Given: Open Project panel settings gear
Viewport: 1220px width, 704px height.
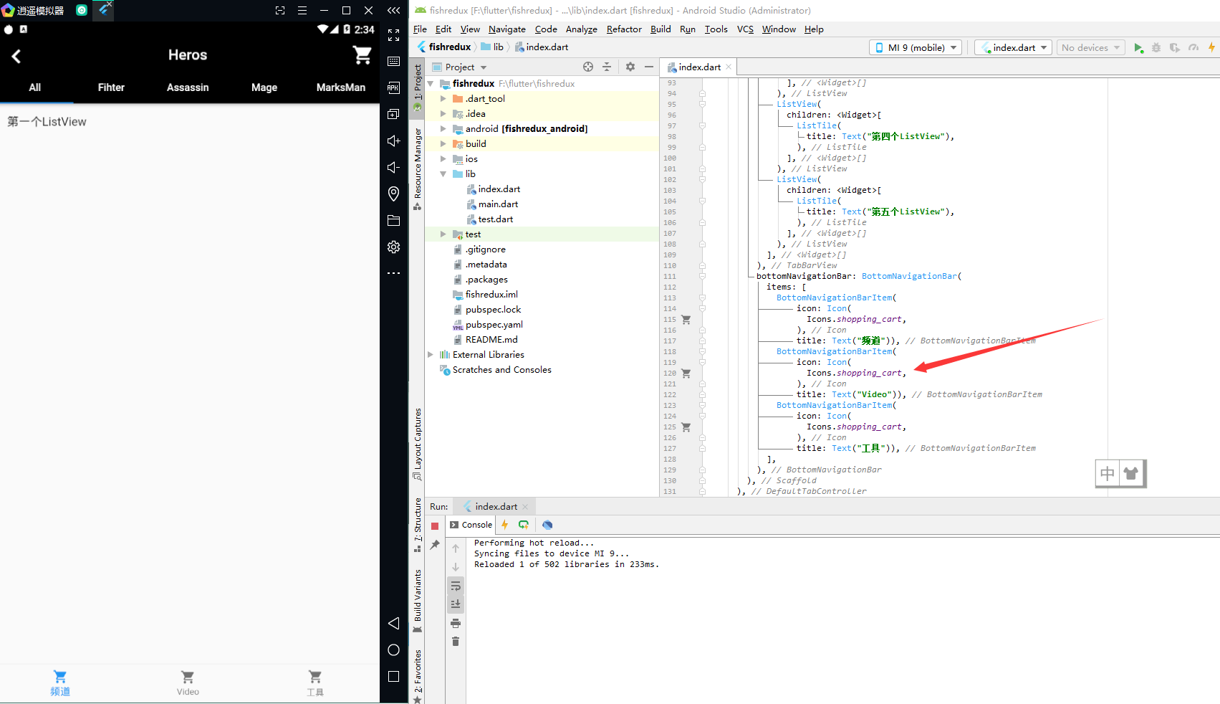Looking at the screenshot, I should pyautogui.click(x=630, y=67).
